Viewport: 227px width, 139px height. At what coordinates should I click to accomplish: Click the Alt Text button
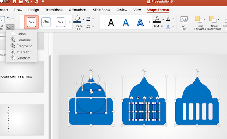[184, 23]
